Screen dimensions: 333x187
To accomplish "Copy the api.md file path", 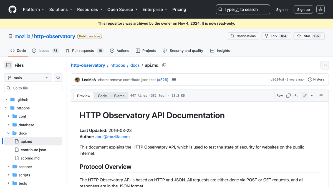I will (x=164, y=65).
